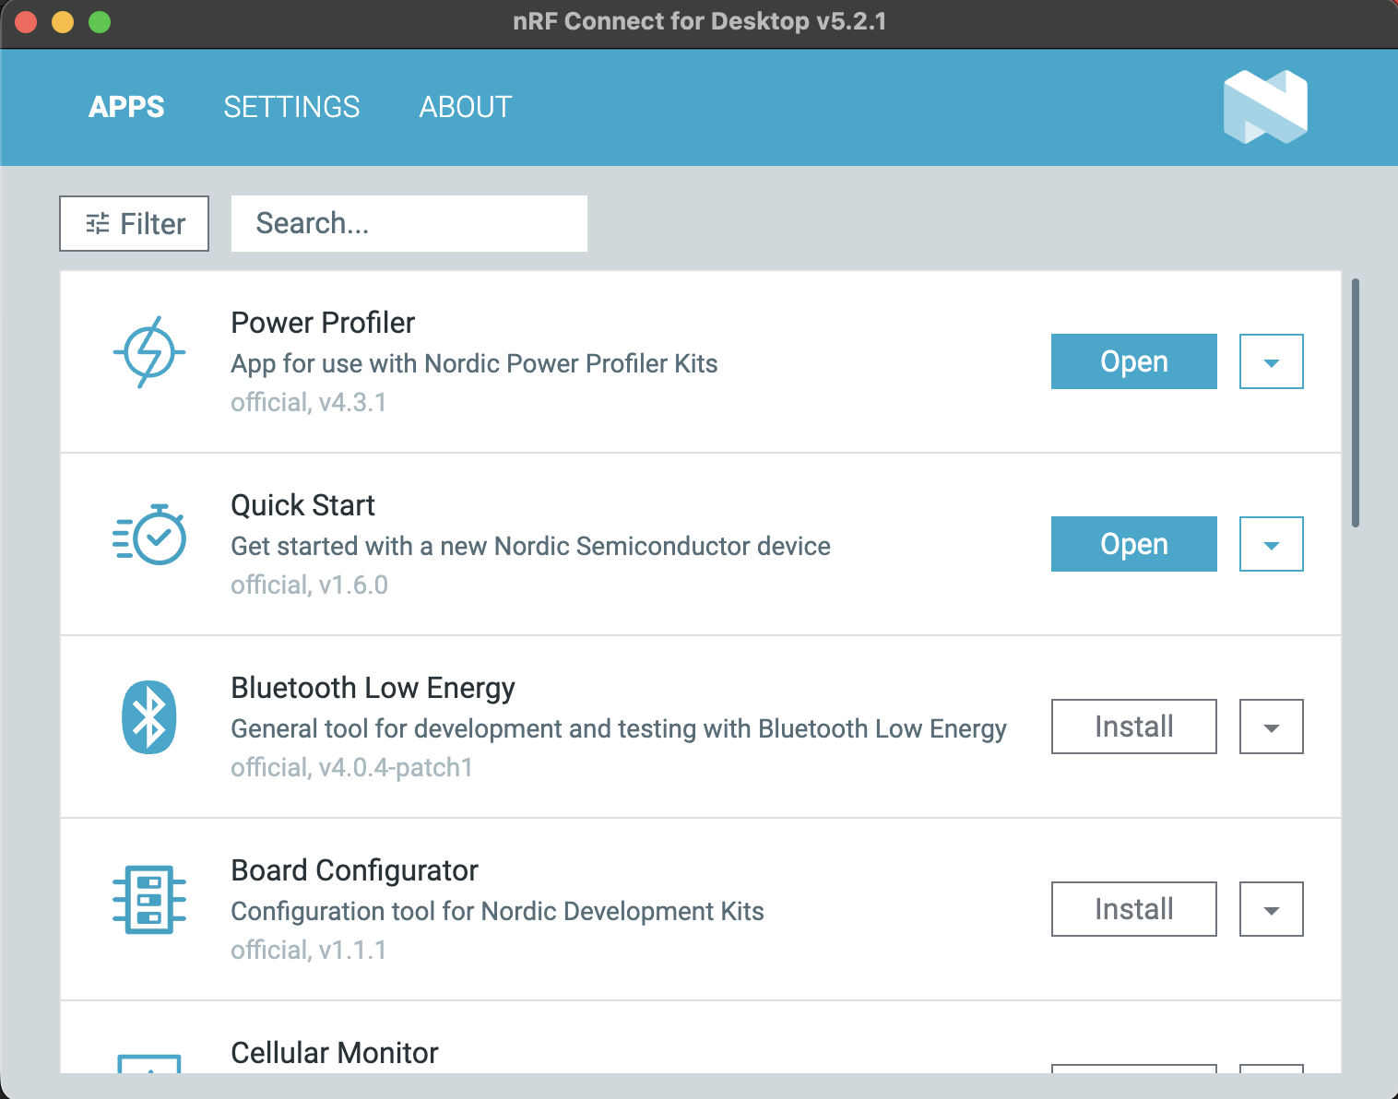Open the Filter options
Viewport: 1398px width, 1099px height.
click(135, 223)
